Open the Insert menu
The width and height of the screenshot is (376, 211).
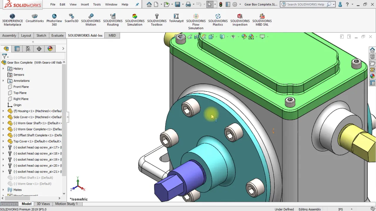click(85, 4)
